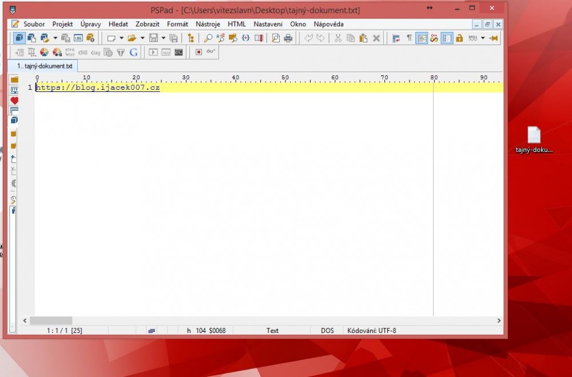Click the color picker wheel icon
572x377 pixels.
pos(45,53)
